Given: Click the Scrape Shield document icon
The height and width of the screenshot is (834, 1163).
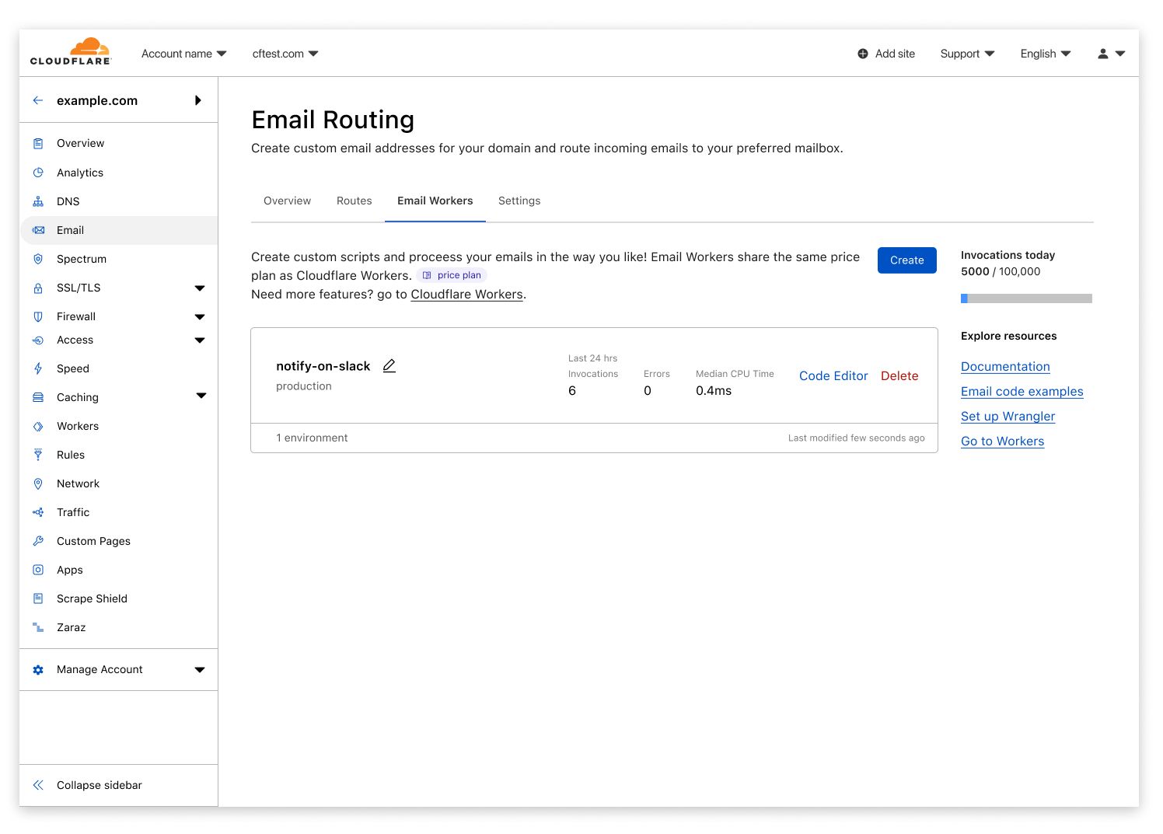Looking at the screenshot, I should coord(38,598).
